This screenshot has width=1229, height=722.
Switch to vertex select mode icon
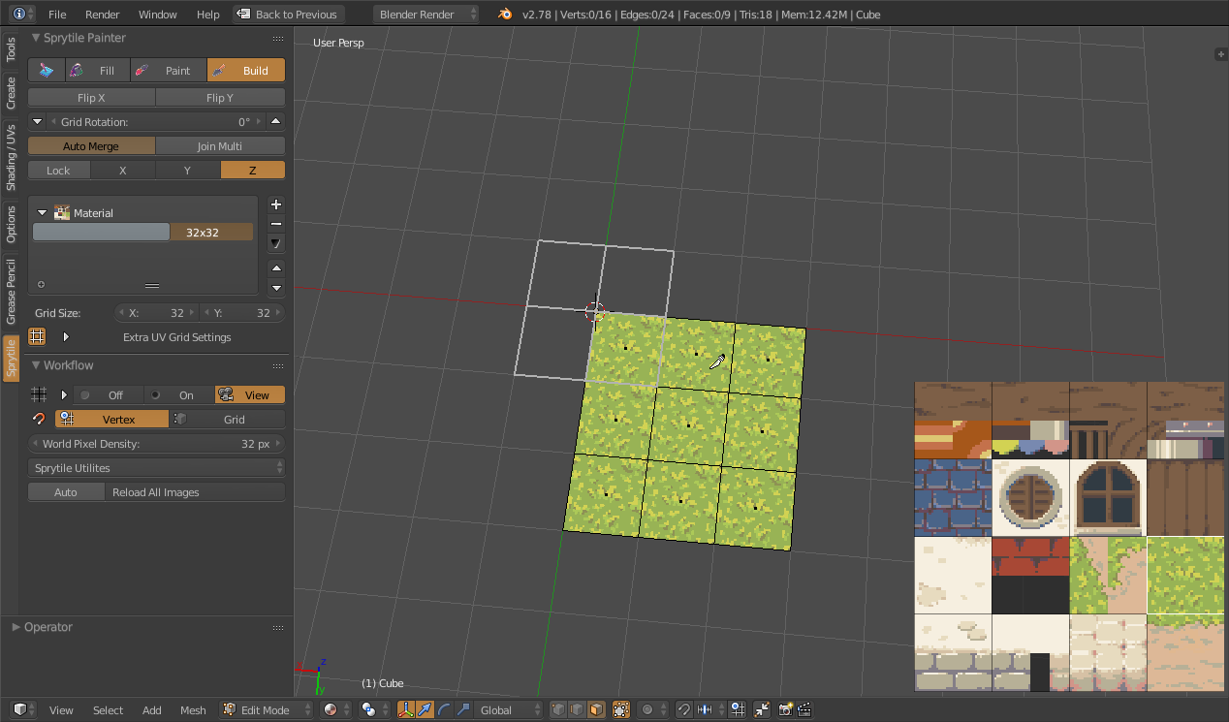pos(559,709)
